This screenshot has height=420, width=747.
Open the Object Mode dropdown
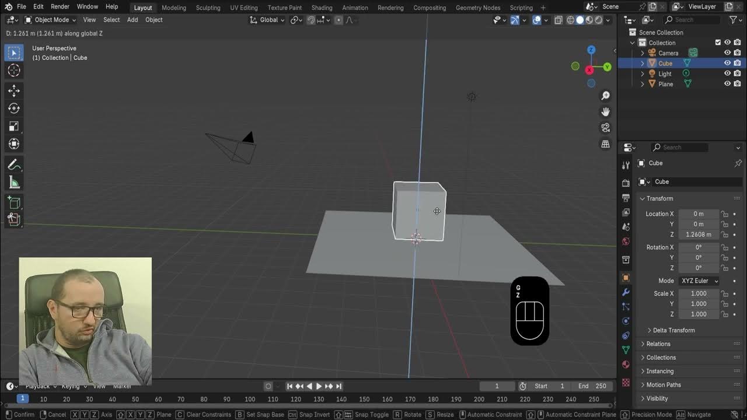point(50,20)
